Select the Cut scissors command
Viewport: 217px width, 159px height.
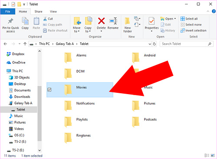(x=48, y=19)
